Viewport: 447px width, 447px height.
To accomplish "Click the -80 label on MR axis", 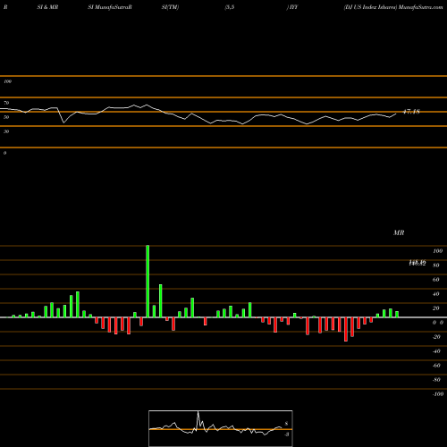I will 436,380.
